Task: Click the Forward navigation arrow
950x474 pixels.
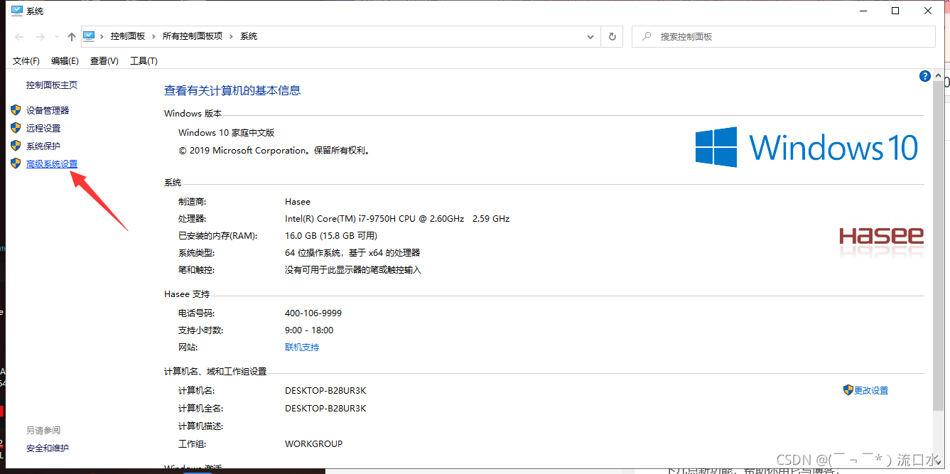Action: point(40,36)
